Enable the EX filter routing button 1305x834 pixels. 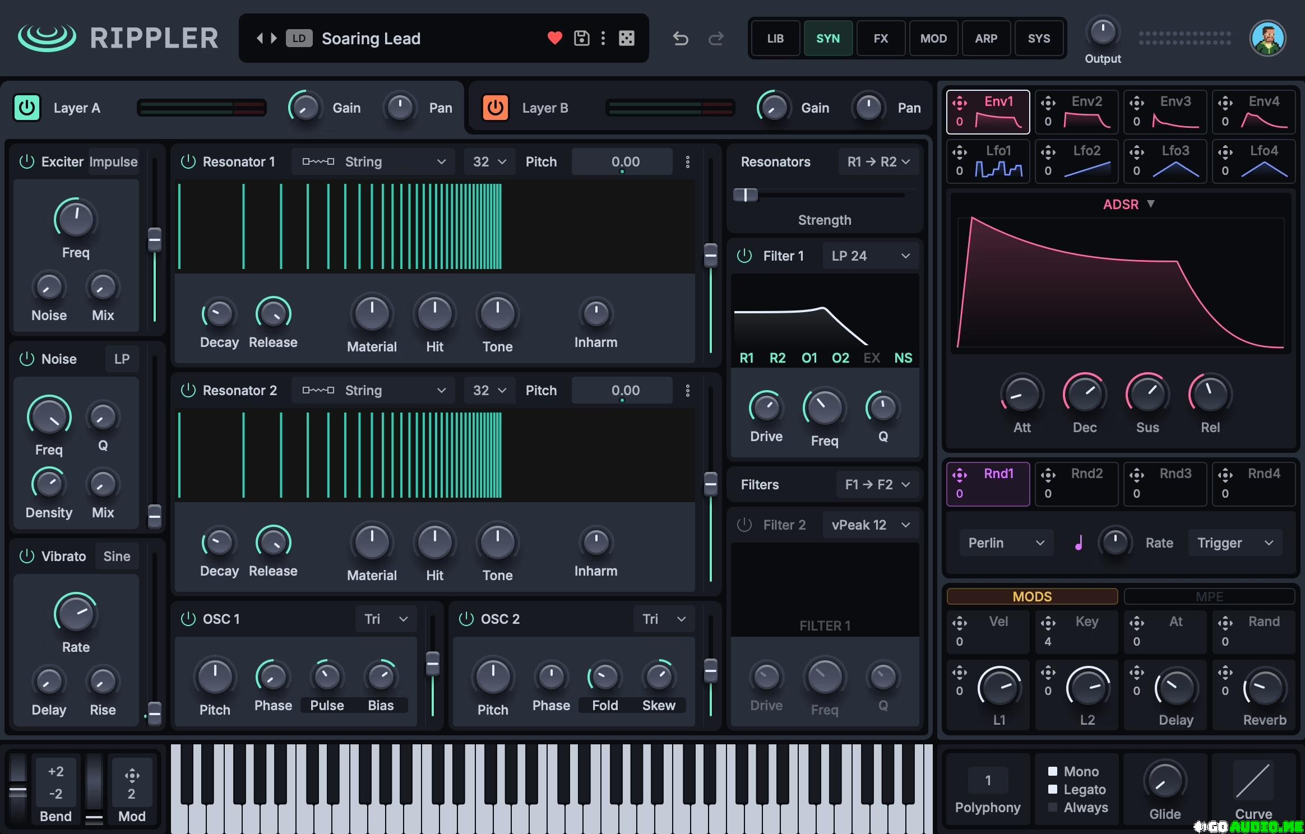[x=872, y=358]
